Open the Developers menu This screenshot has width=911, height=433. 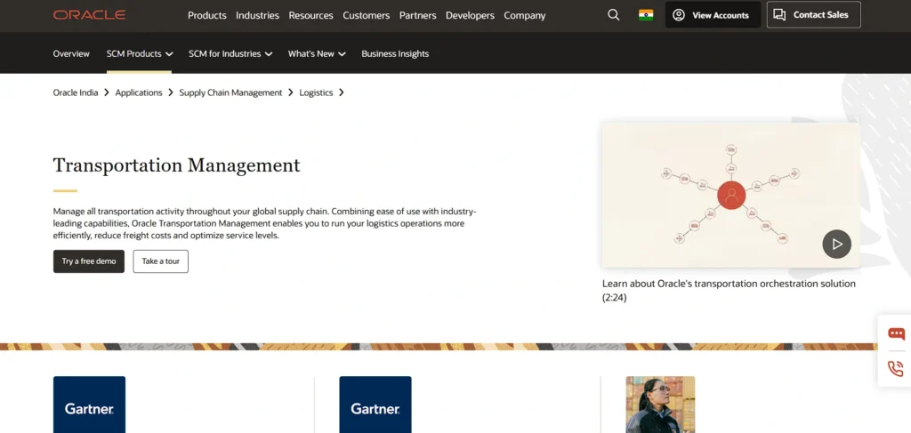(470, 16)
